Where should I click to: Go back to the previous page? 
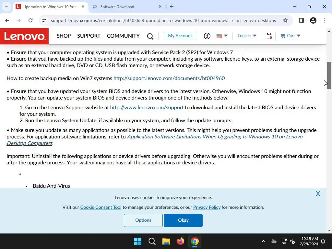click(7, 20)
